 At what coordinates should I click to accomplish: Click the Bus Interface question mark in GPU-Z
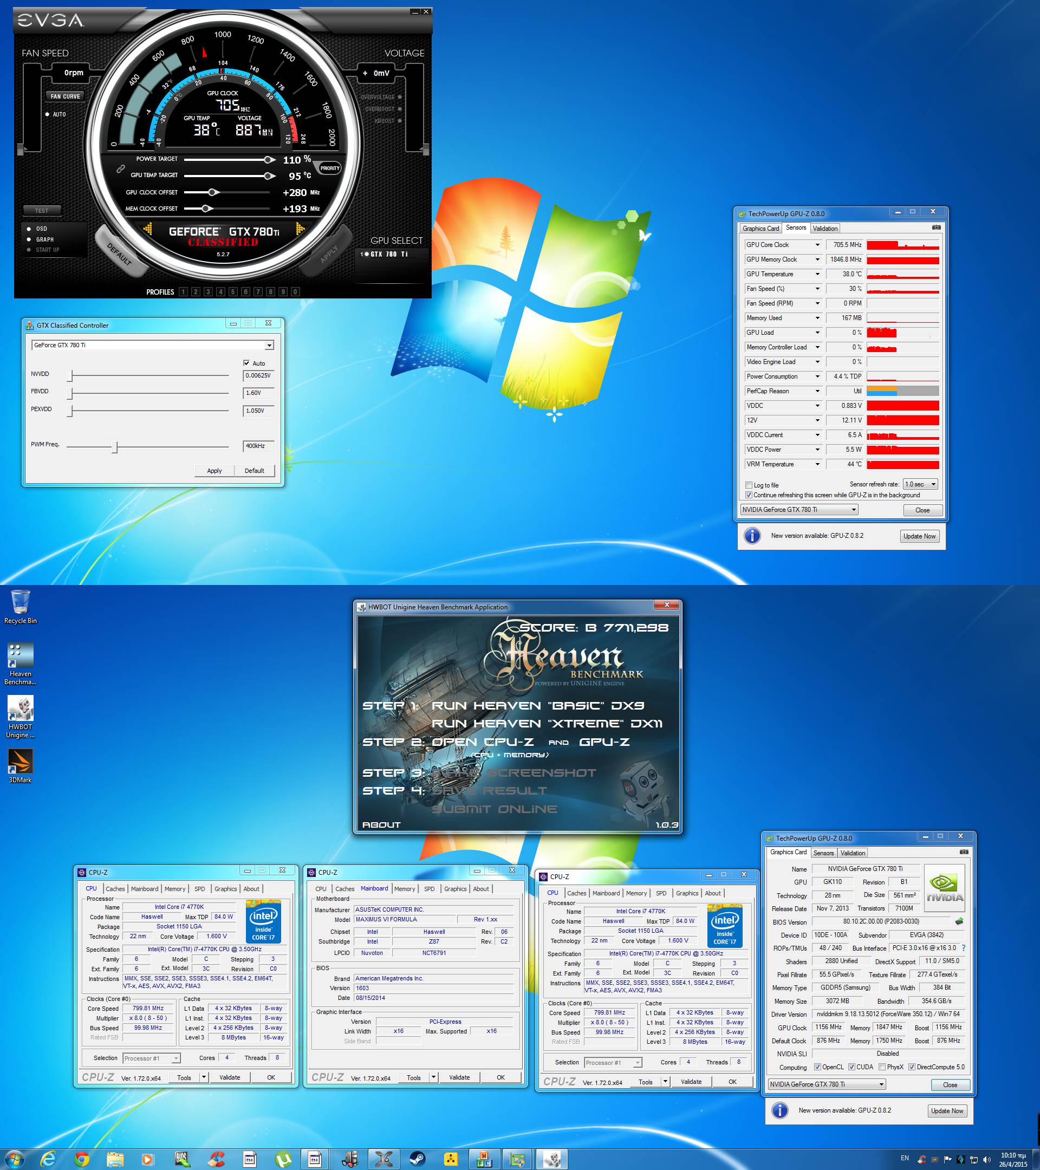(x=963, y=948)
